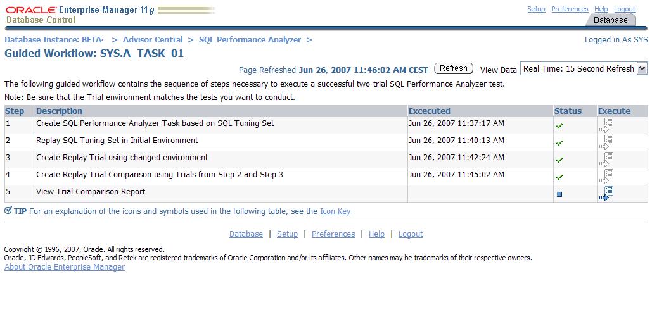
Task: Select the Database tab
Action: click(610, 20)
